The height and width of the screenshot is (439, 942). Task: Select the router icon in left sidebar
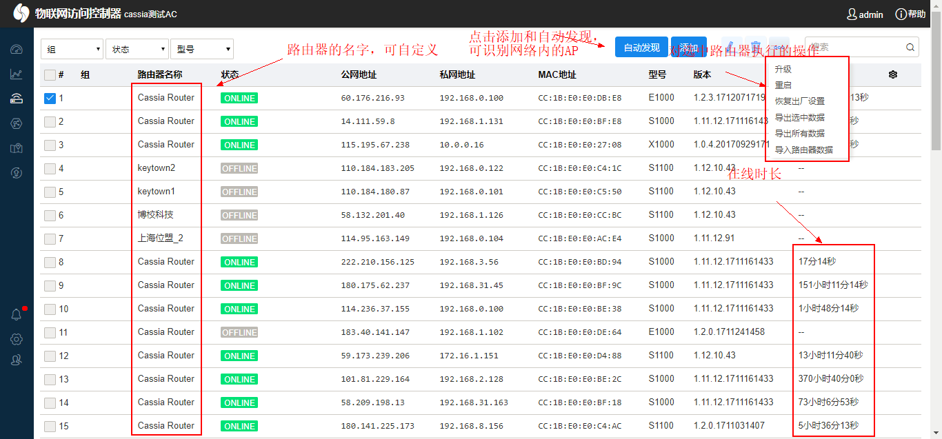17,99
